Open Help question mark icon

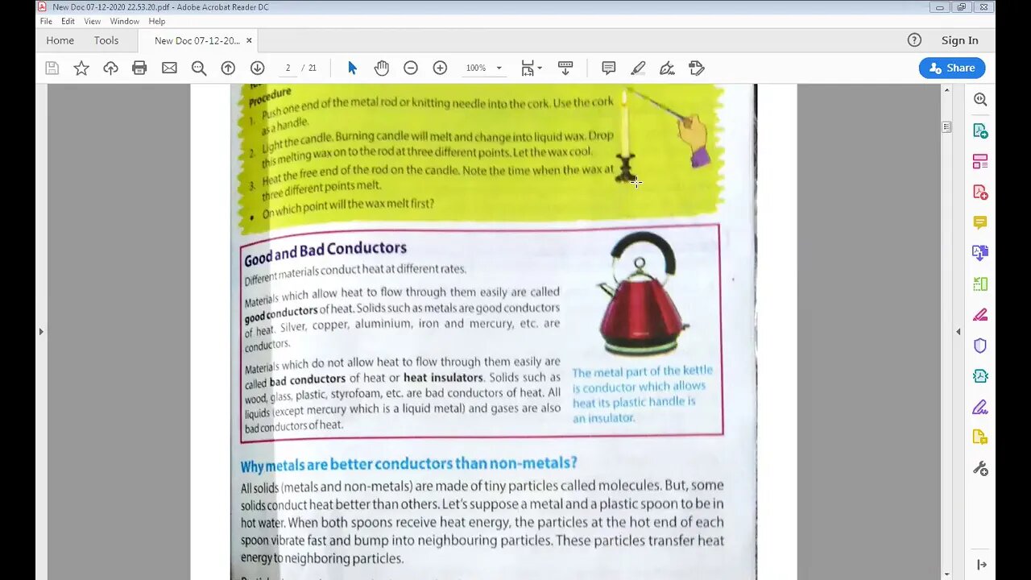tap(914, 40)
